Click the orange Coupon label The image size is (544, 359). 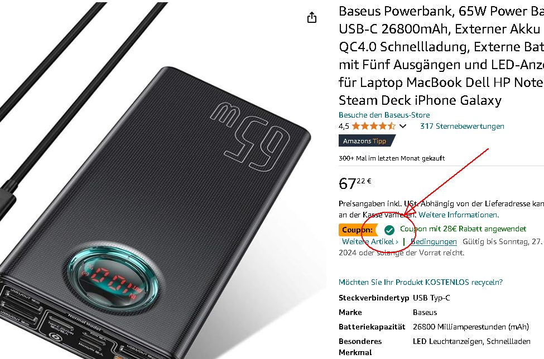click(x=358, y=230)
